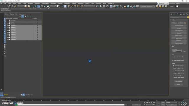189x106 pixels.
Task: Activate the Select Object tool
Action: click(x=26, y=6)
